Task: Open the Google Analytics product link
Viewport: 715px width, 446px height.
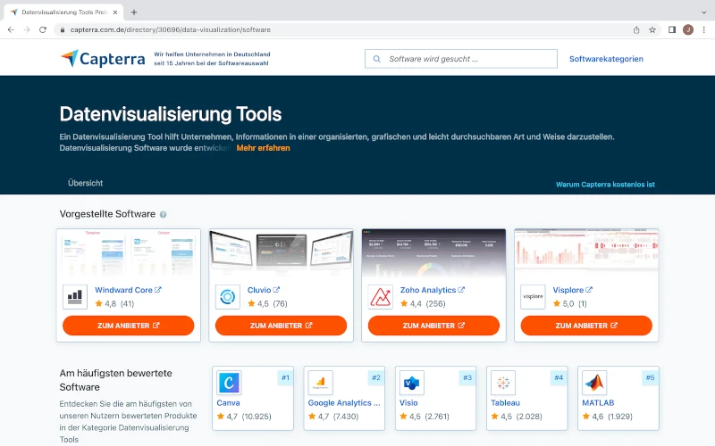Action: 344,403
